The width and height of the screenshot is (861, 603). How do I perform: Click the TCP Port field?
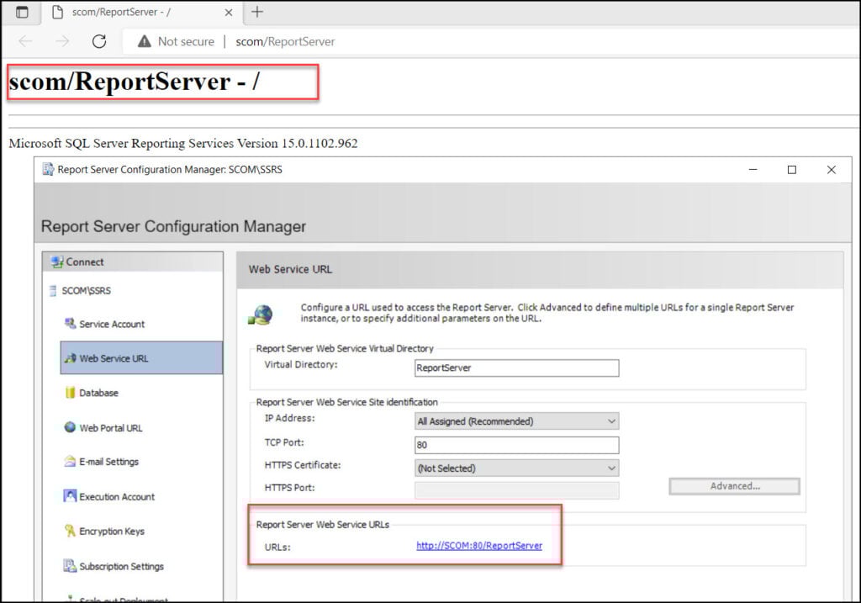517,445
